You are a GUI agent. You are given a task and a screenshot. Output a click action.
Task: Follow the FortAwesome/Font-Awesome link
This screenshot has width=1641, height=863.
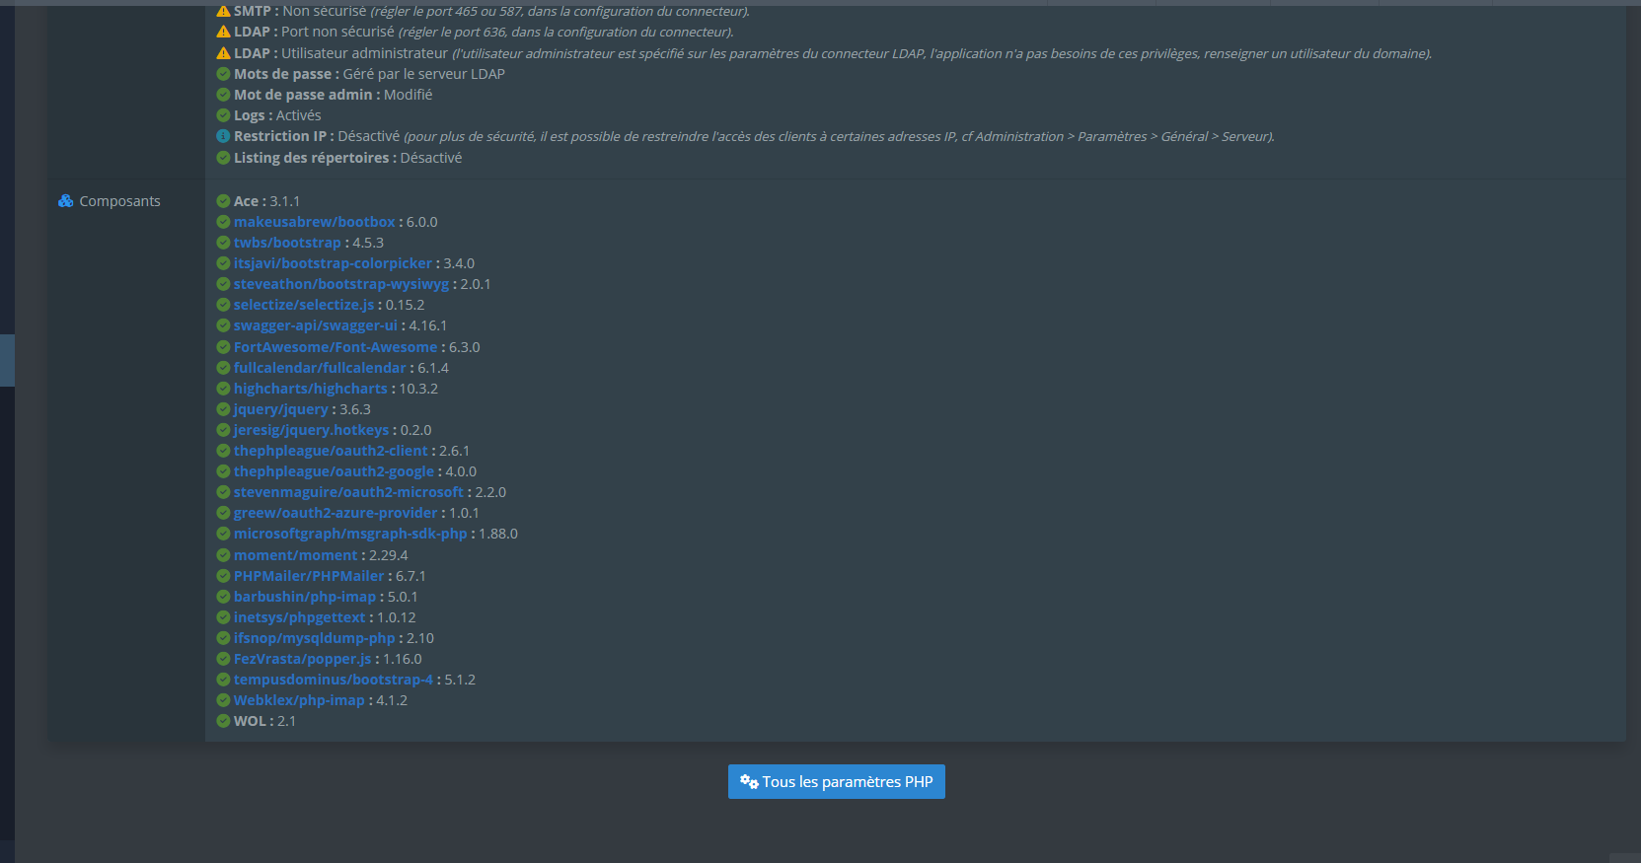tap(336, 347)
